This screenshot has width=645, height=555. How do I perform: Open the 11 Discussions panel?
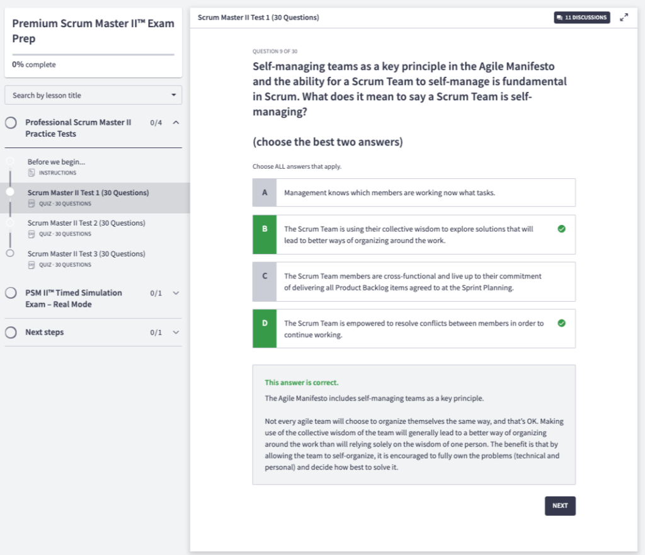tap(581, 17)
